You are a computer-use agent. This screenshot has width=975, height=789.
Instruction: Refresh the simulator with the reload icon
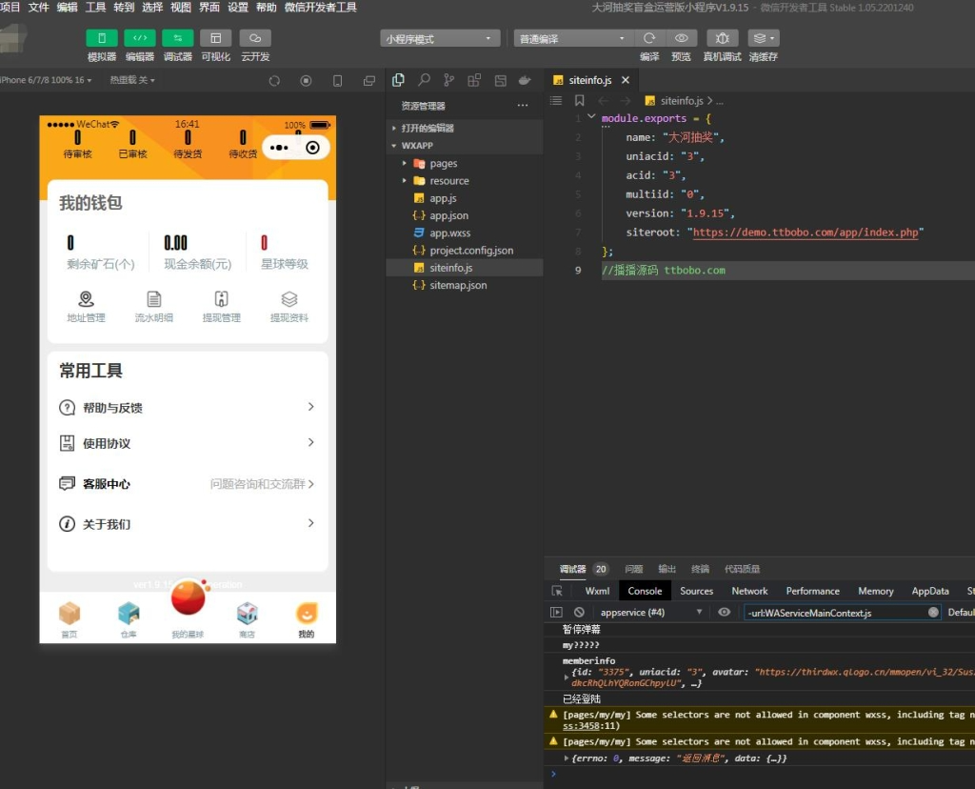coord(274,81)
